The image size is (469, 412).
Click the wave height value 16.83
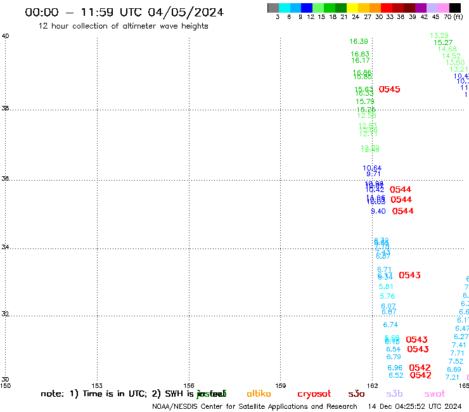[x=360, y=54]
